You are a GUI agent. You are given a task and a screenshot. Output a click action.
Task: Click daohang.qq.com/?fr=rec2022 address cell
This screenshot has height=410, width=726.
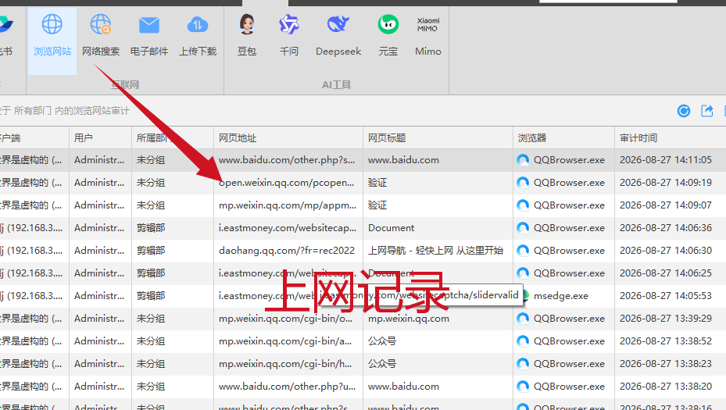coord(287,251)
